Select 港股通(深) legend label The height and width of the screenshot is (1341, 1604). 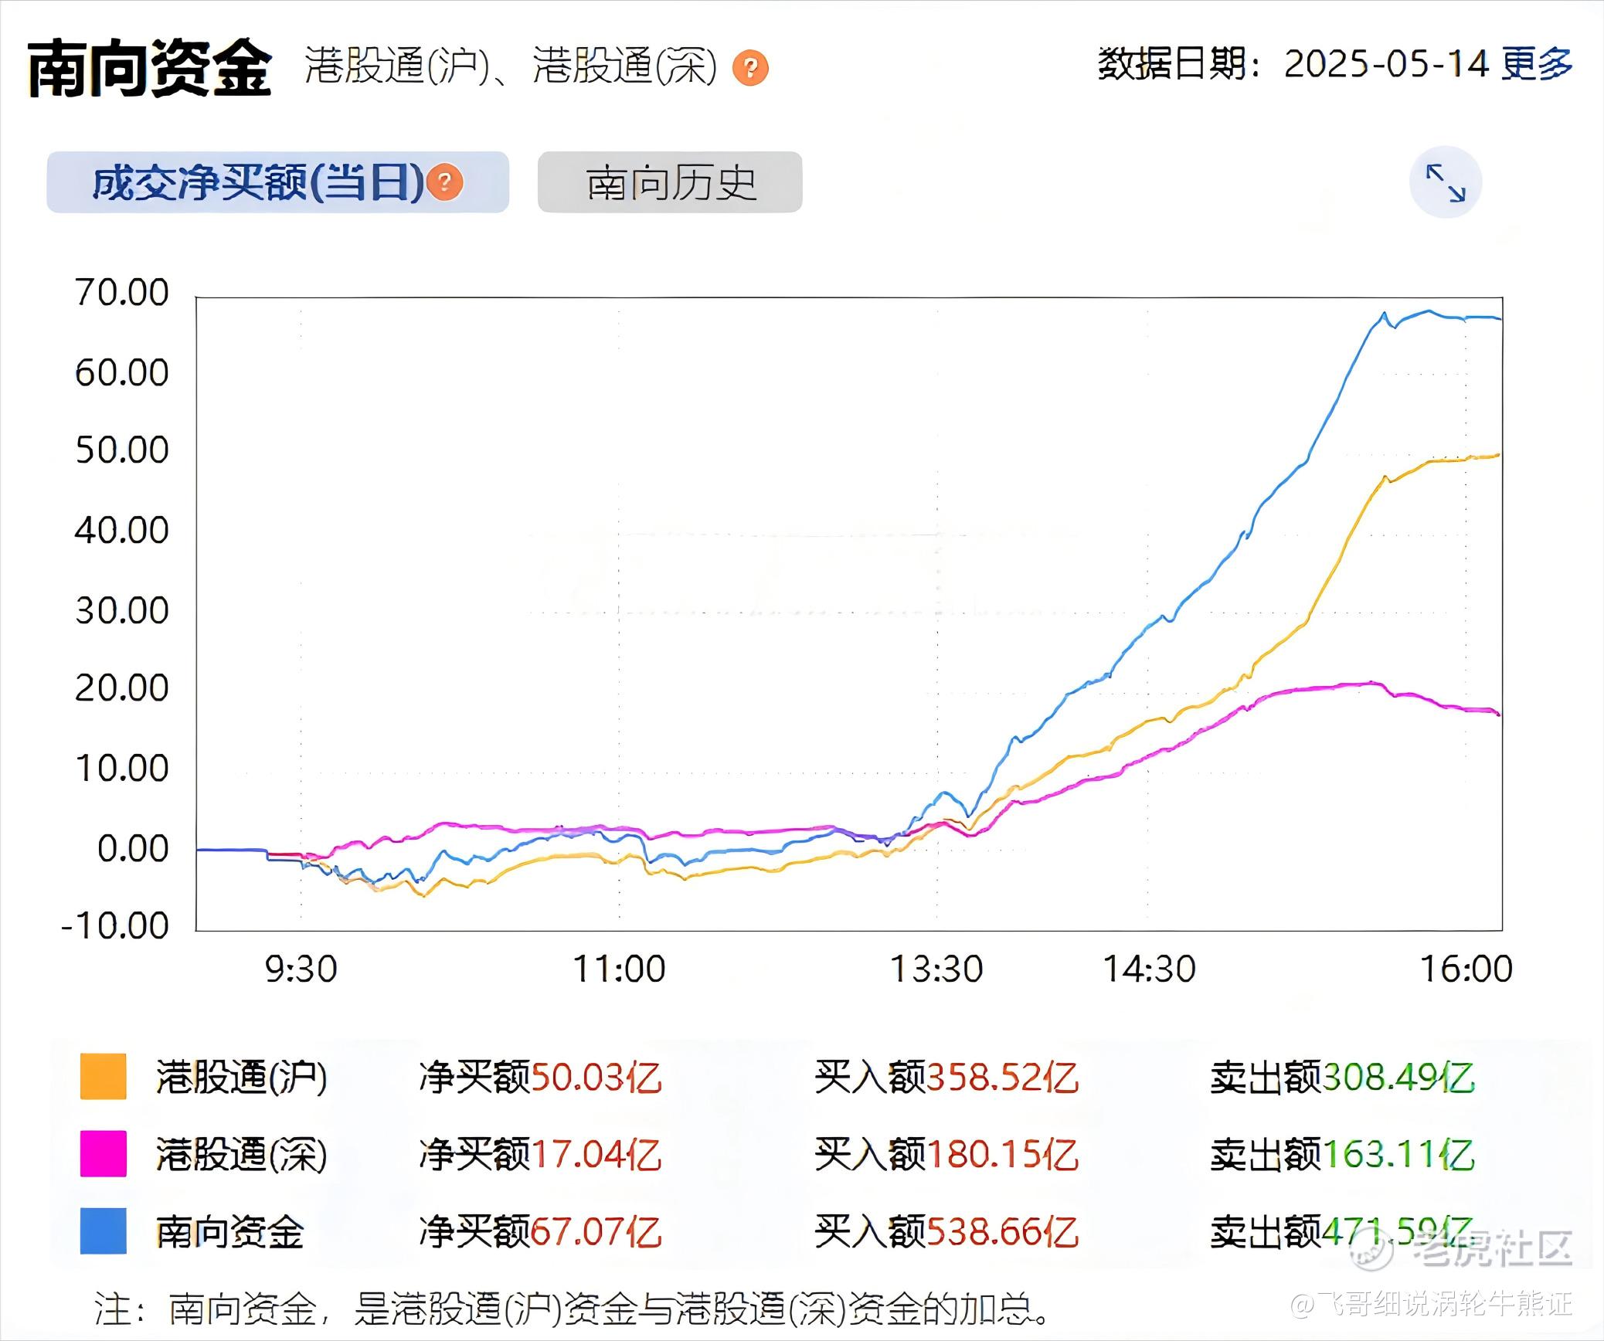coord(242,1154)
